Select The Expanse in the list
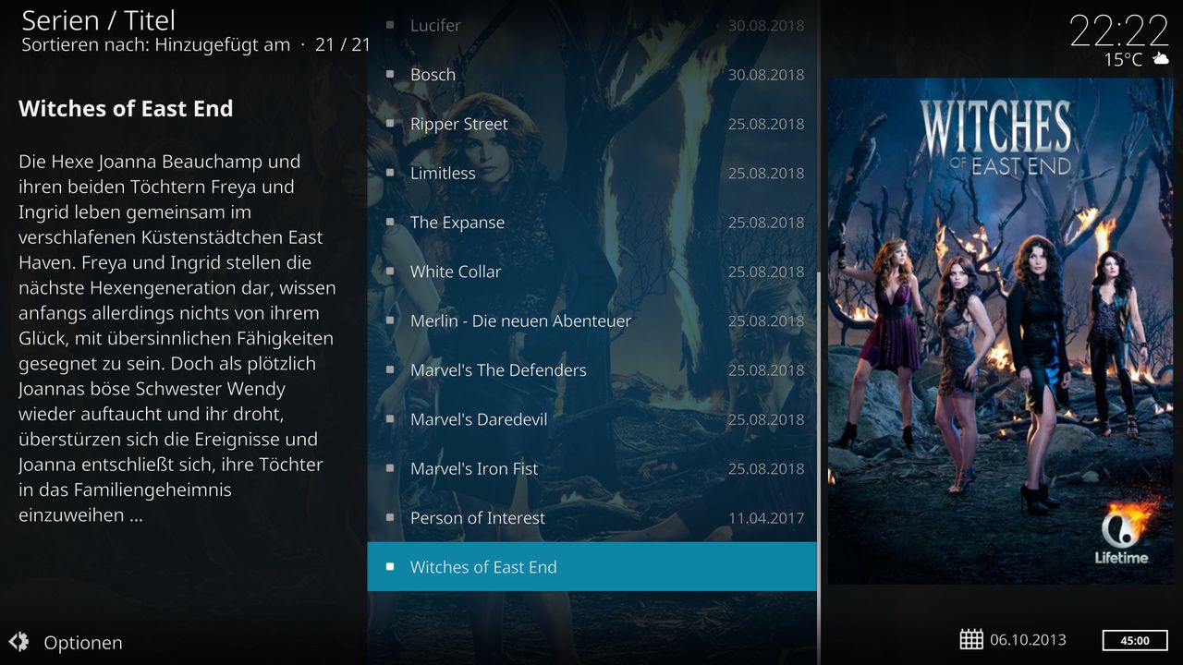Screen dimensions: 1183x665 pyautogui.click(x=592, y=222)
